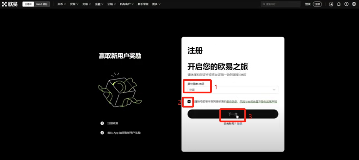Screen dimensions: 359x160
Task: Click the download app icon in header
Action: (331, 4)
